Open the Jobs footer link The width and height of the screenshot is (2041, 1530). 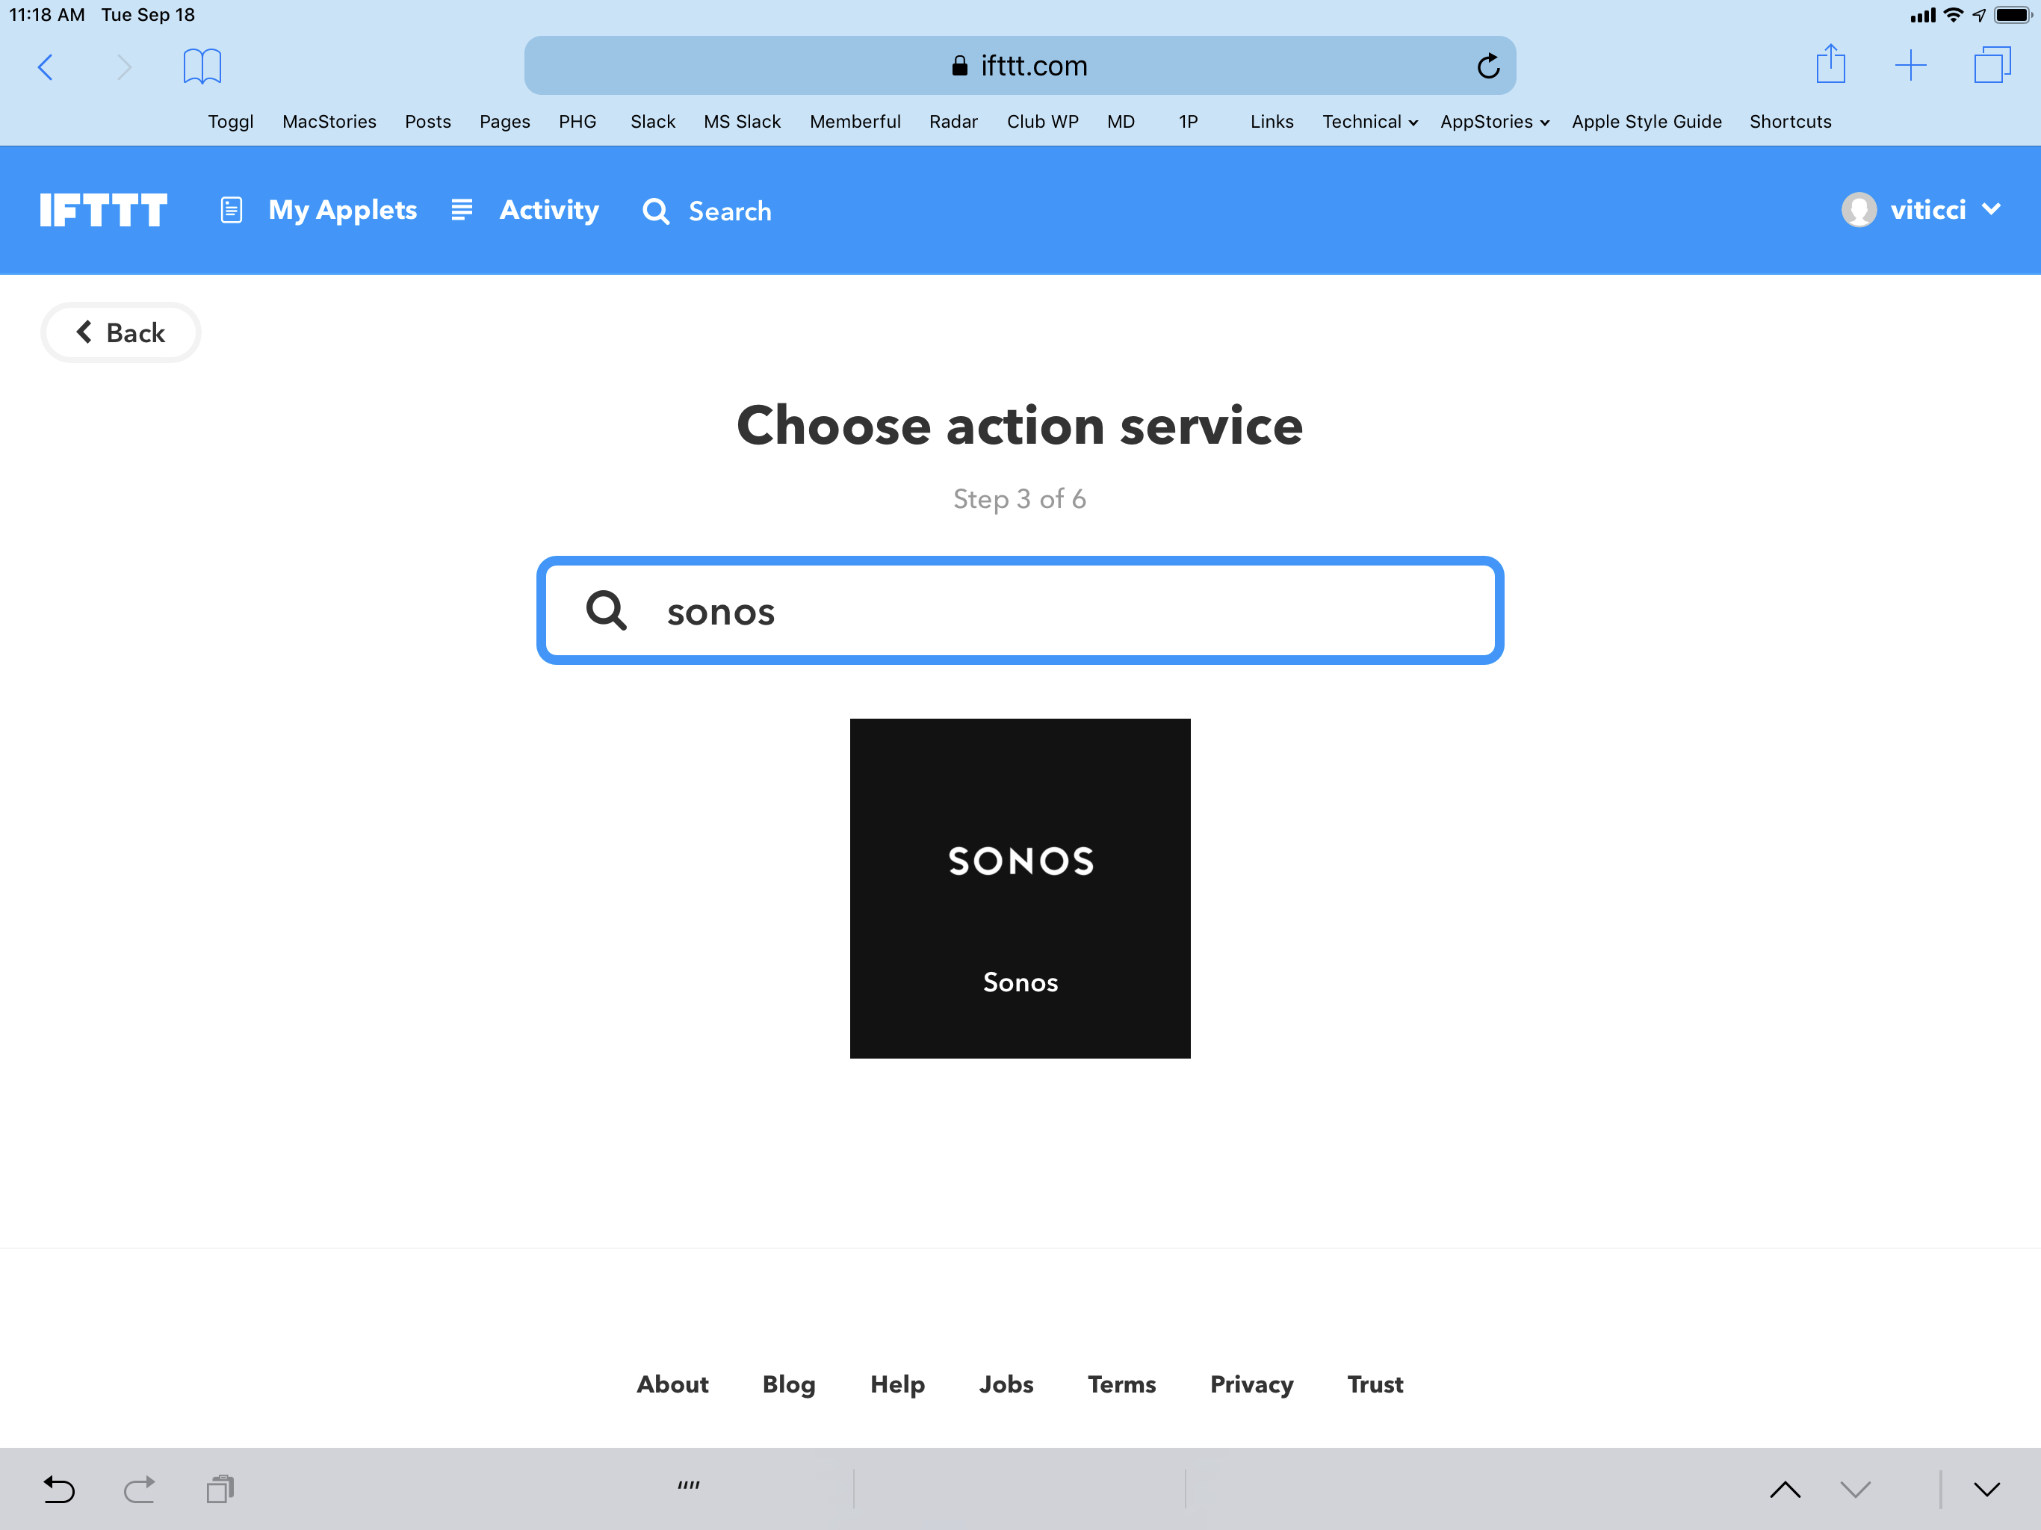click(1006, 1384)
